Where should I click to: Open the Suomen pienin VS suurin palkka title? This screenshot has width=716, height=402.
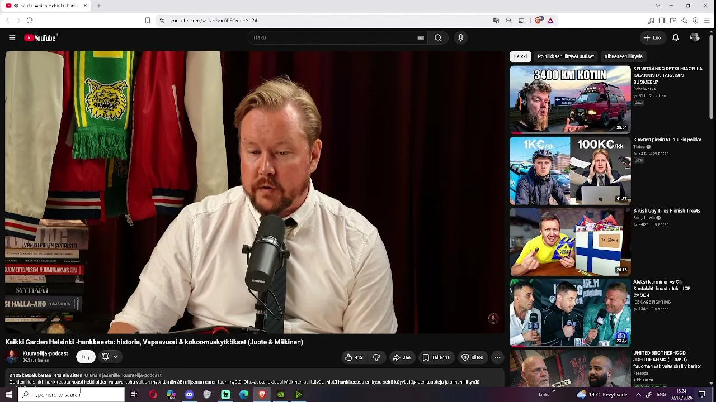coord(667,140)
